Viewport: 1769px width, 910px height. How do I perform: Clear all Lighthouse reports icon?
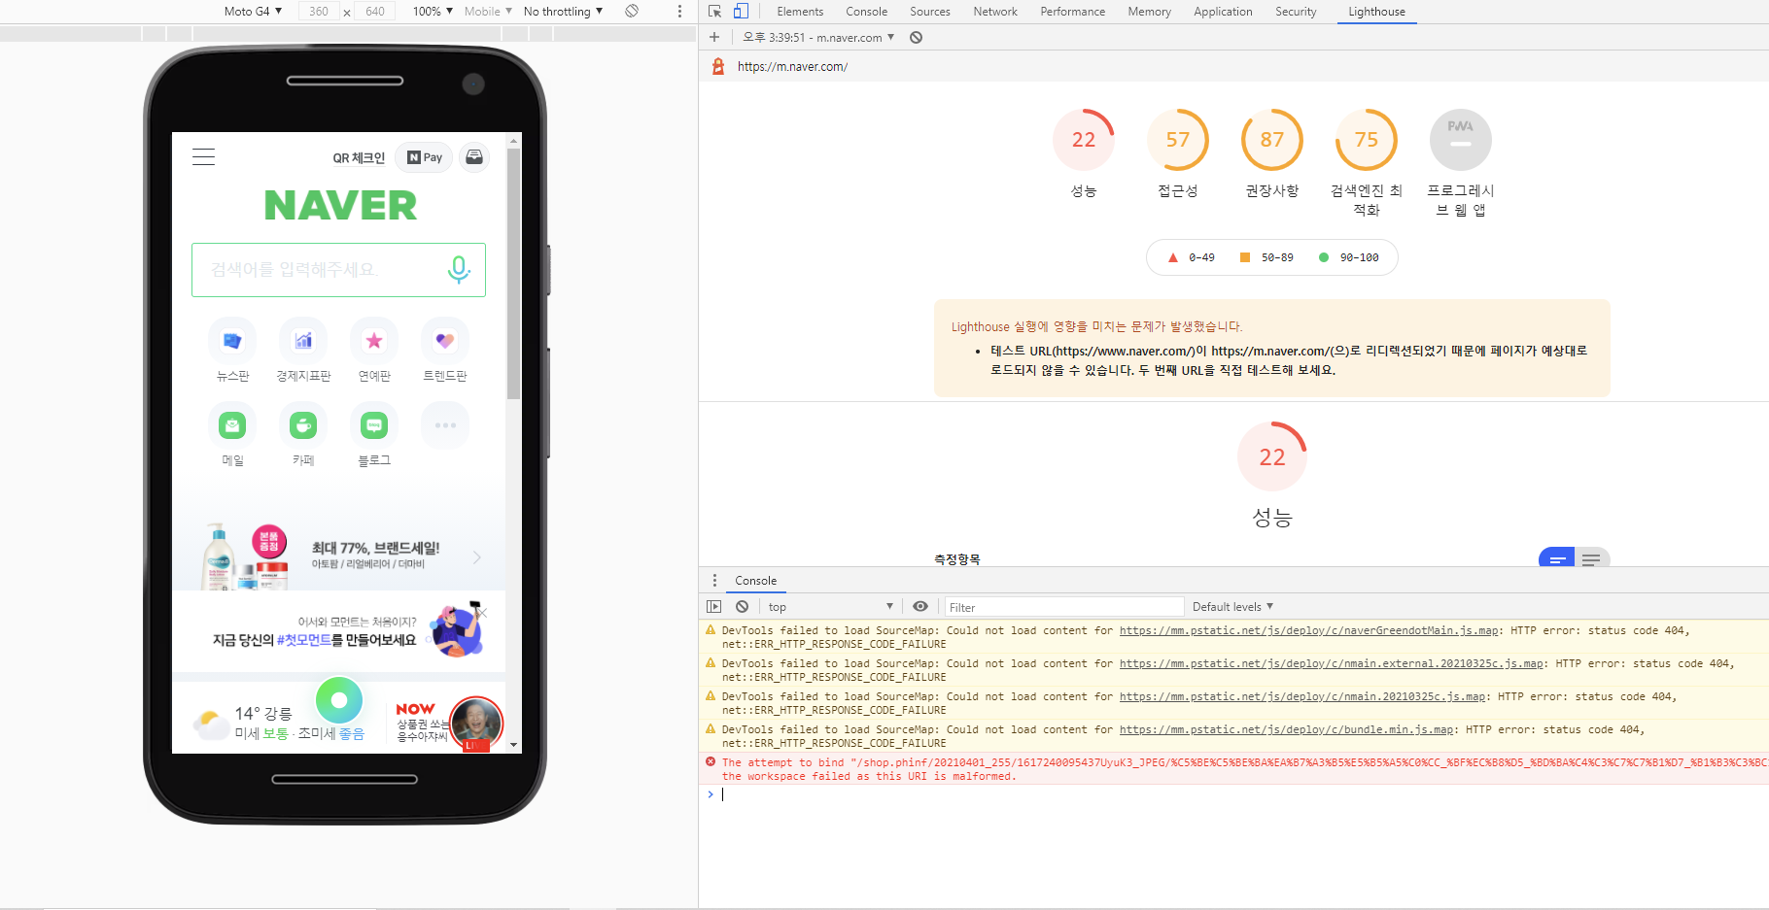pyautogui.click(x=916, y=37)
